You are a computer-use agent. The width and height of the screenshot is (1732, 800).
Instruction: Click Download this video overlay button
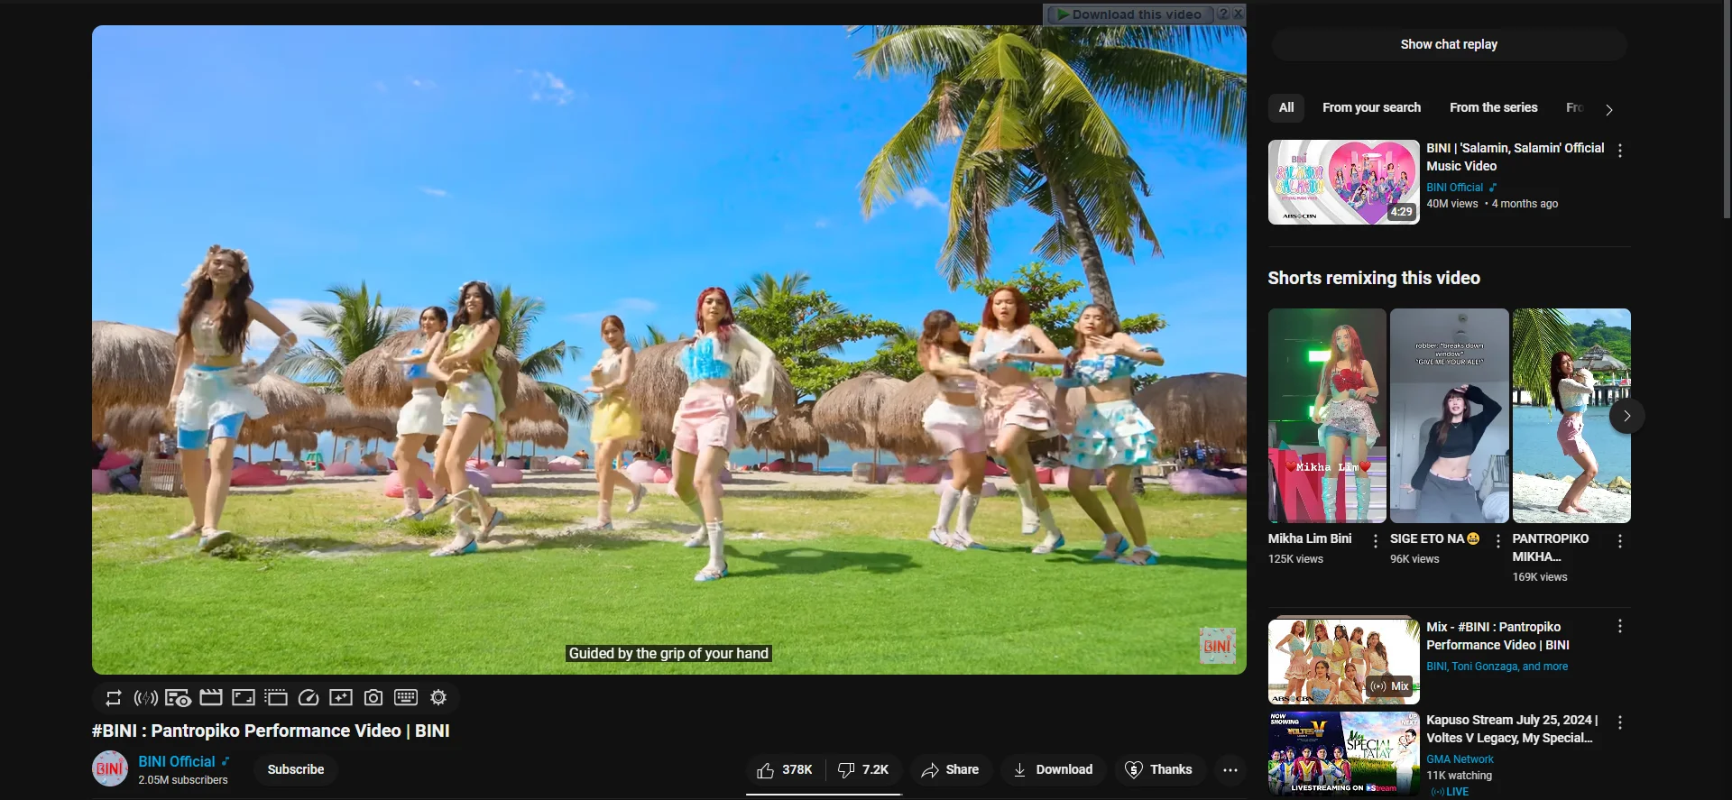pyautogui.click(x=1129, y=14)
